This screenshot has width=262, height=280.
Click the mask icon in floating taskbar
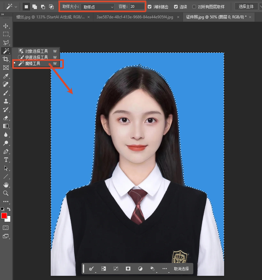pos(128,268)
